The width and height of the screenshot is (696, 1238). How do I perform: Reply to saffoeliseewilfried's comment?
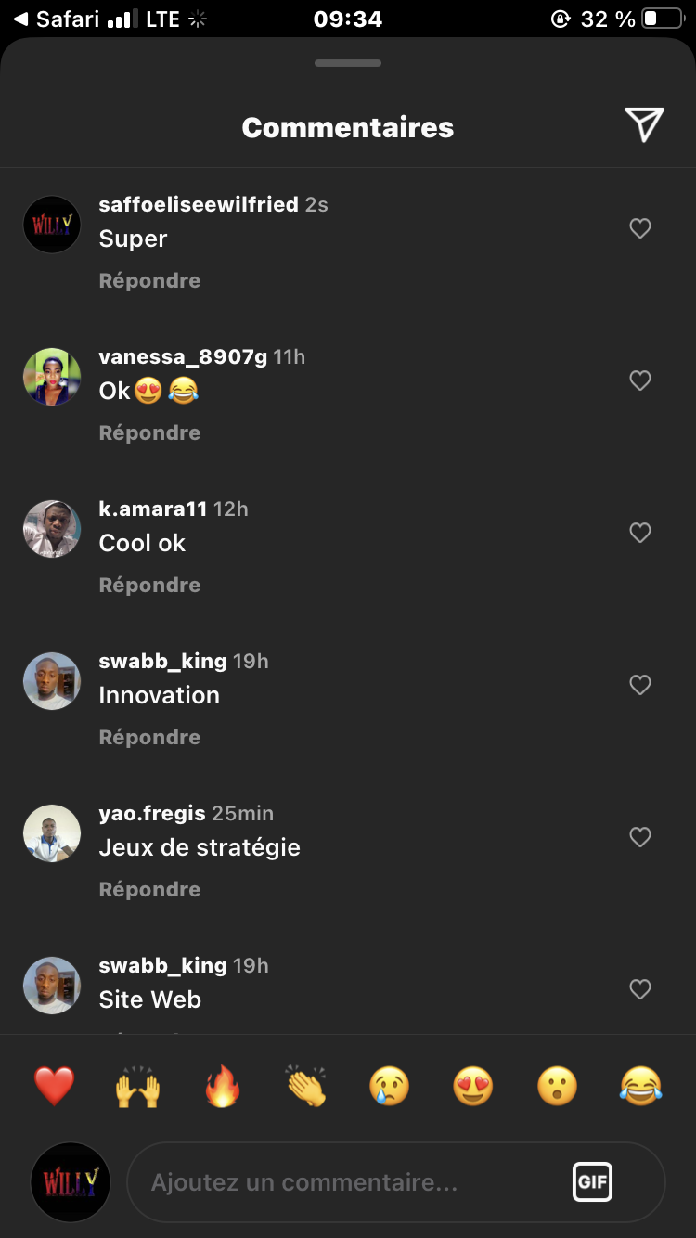click(149, 280)
